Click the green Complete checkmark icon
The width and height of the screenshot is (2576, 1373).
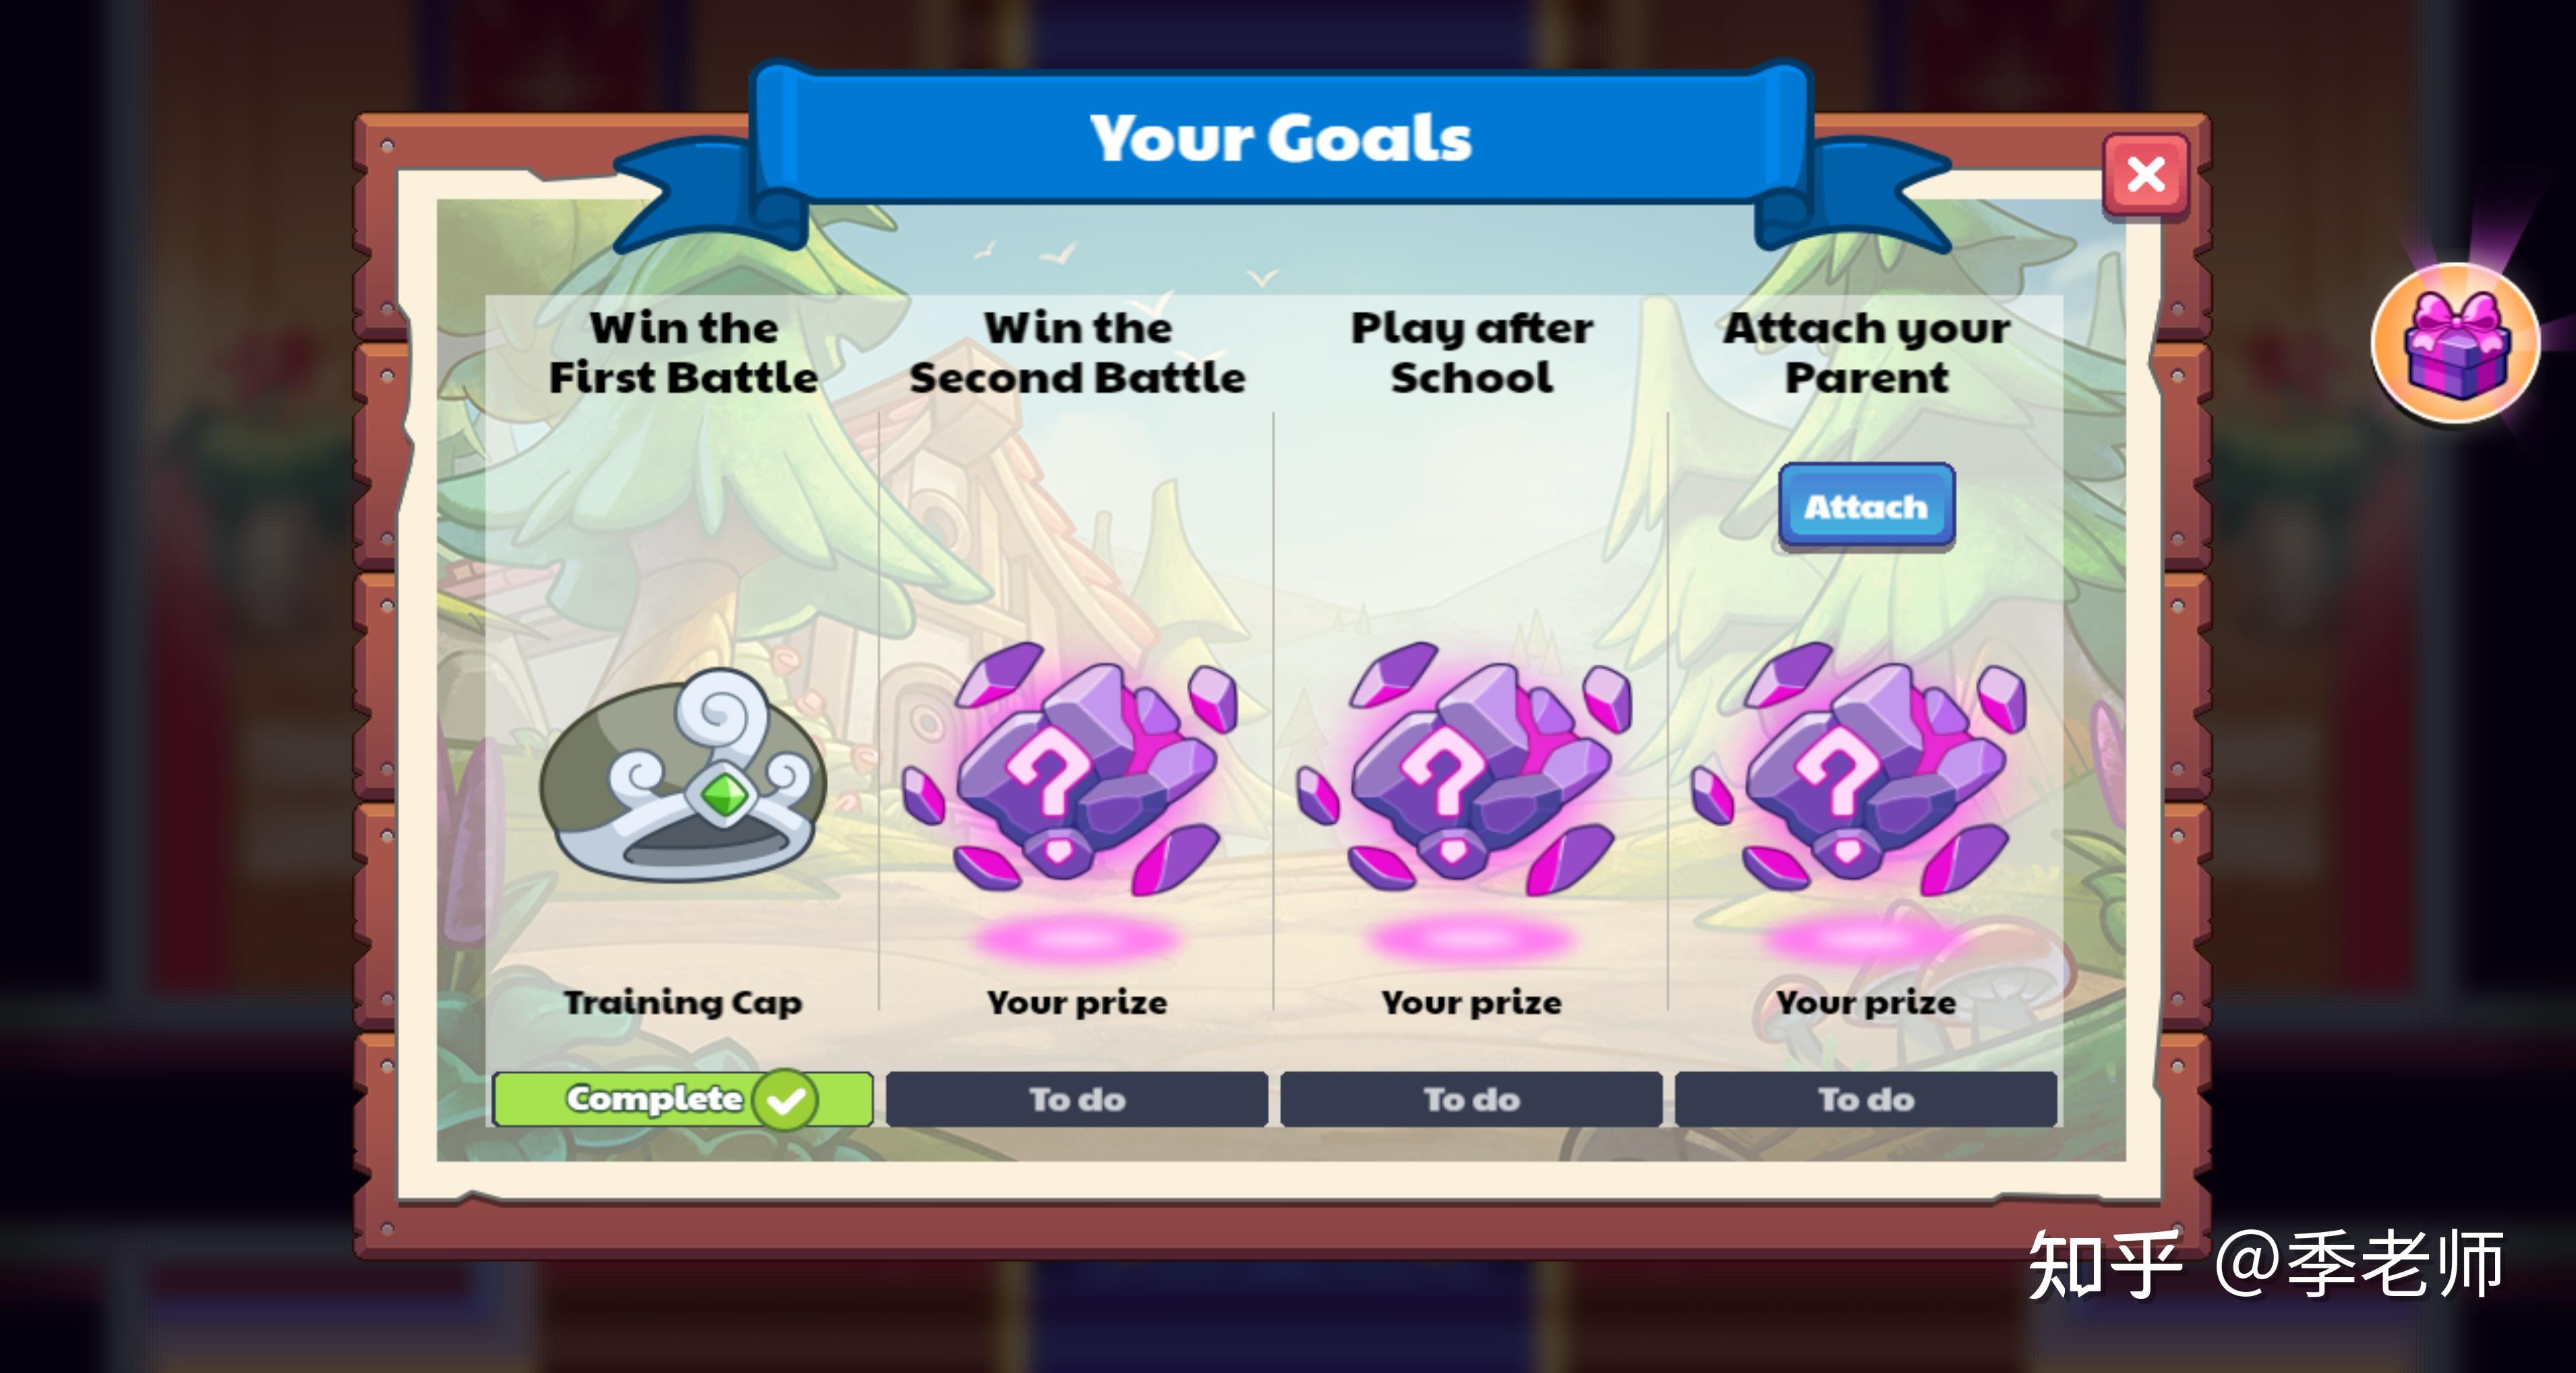point(786,1100)
